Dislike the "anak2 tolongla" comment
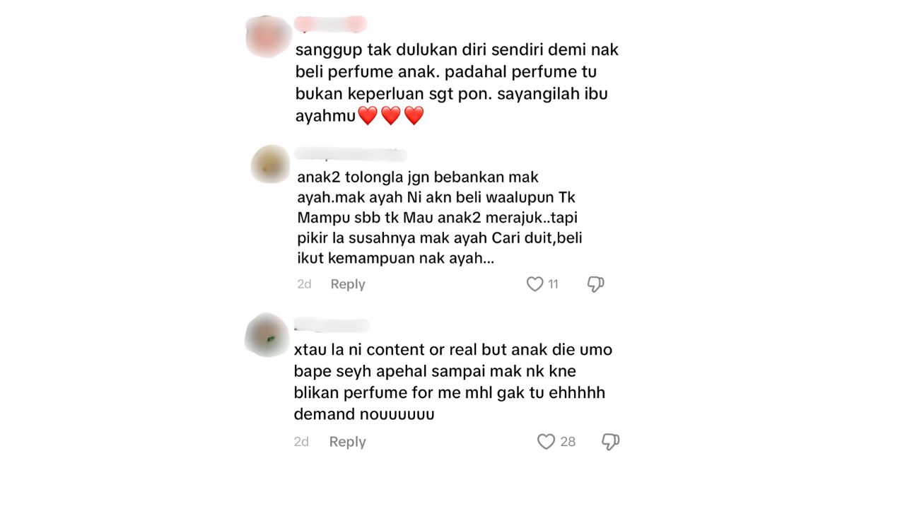The width and height of the screenshot is (905, 509). click(595, 284)
